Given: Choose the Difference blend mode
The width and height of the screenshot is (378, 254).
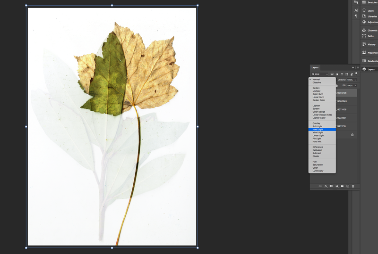Looking at the screenshot, I should coord(322,147).
